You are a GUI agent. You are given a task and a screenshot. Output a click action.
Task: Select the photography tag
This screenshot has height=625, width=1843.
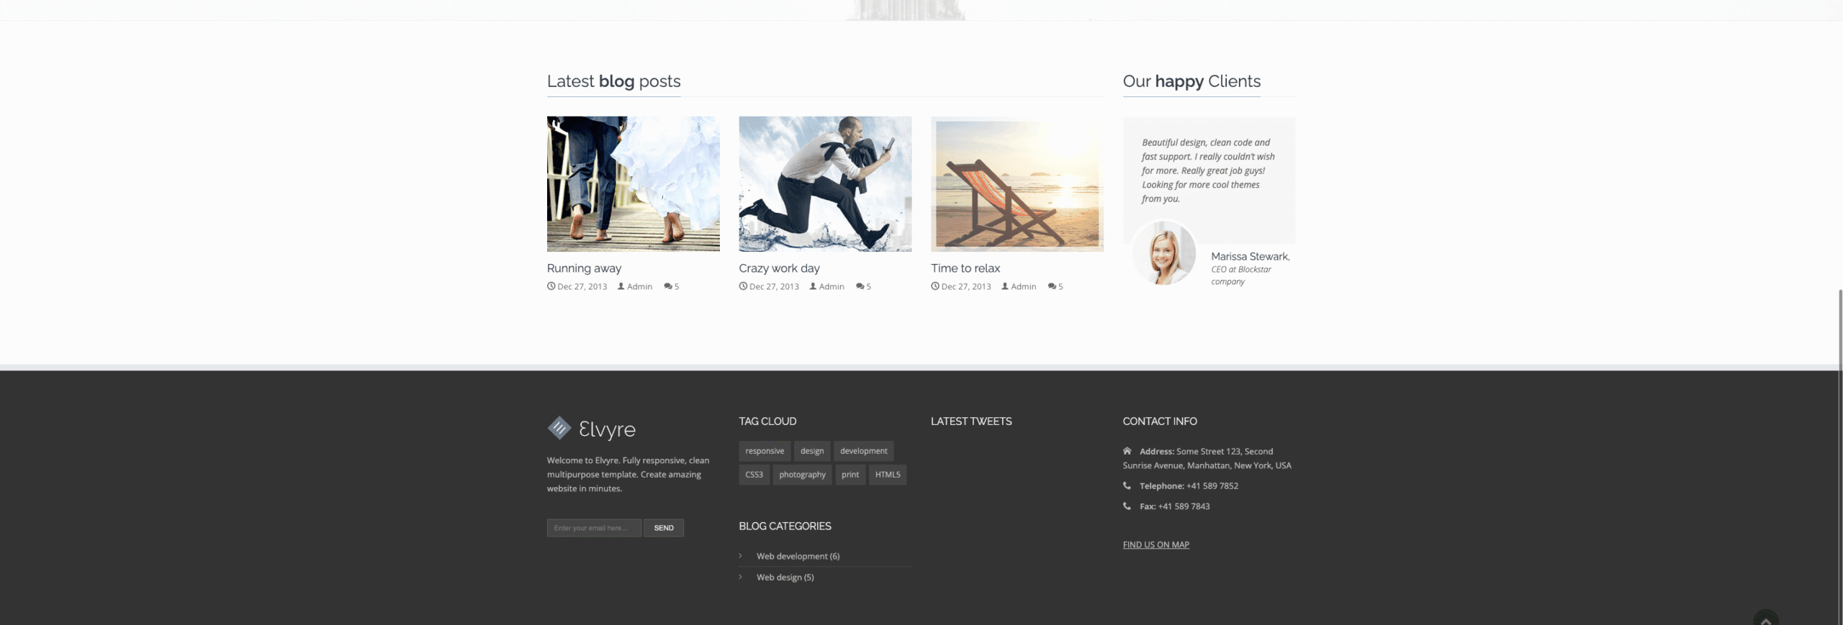(802, 475)
